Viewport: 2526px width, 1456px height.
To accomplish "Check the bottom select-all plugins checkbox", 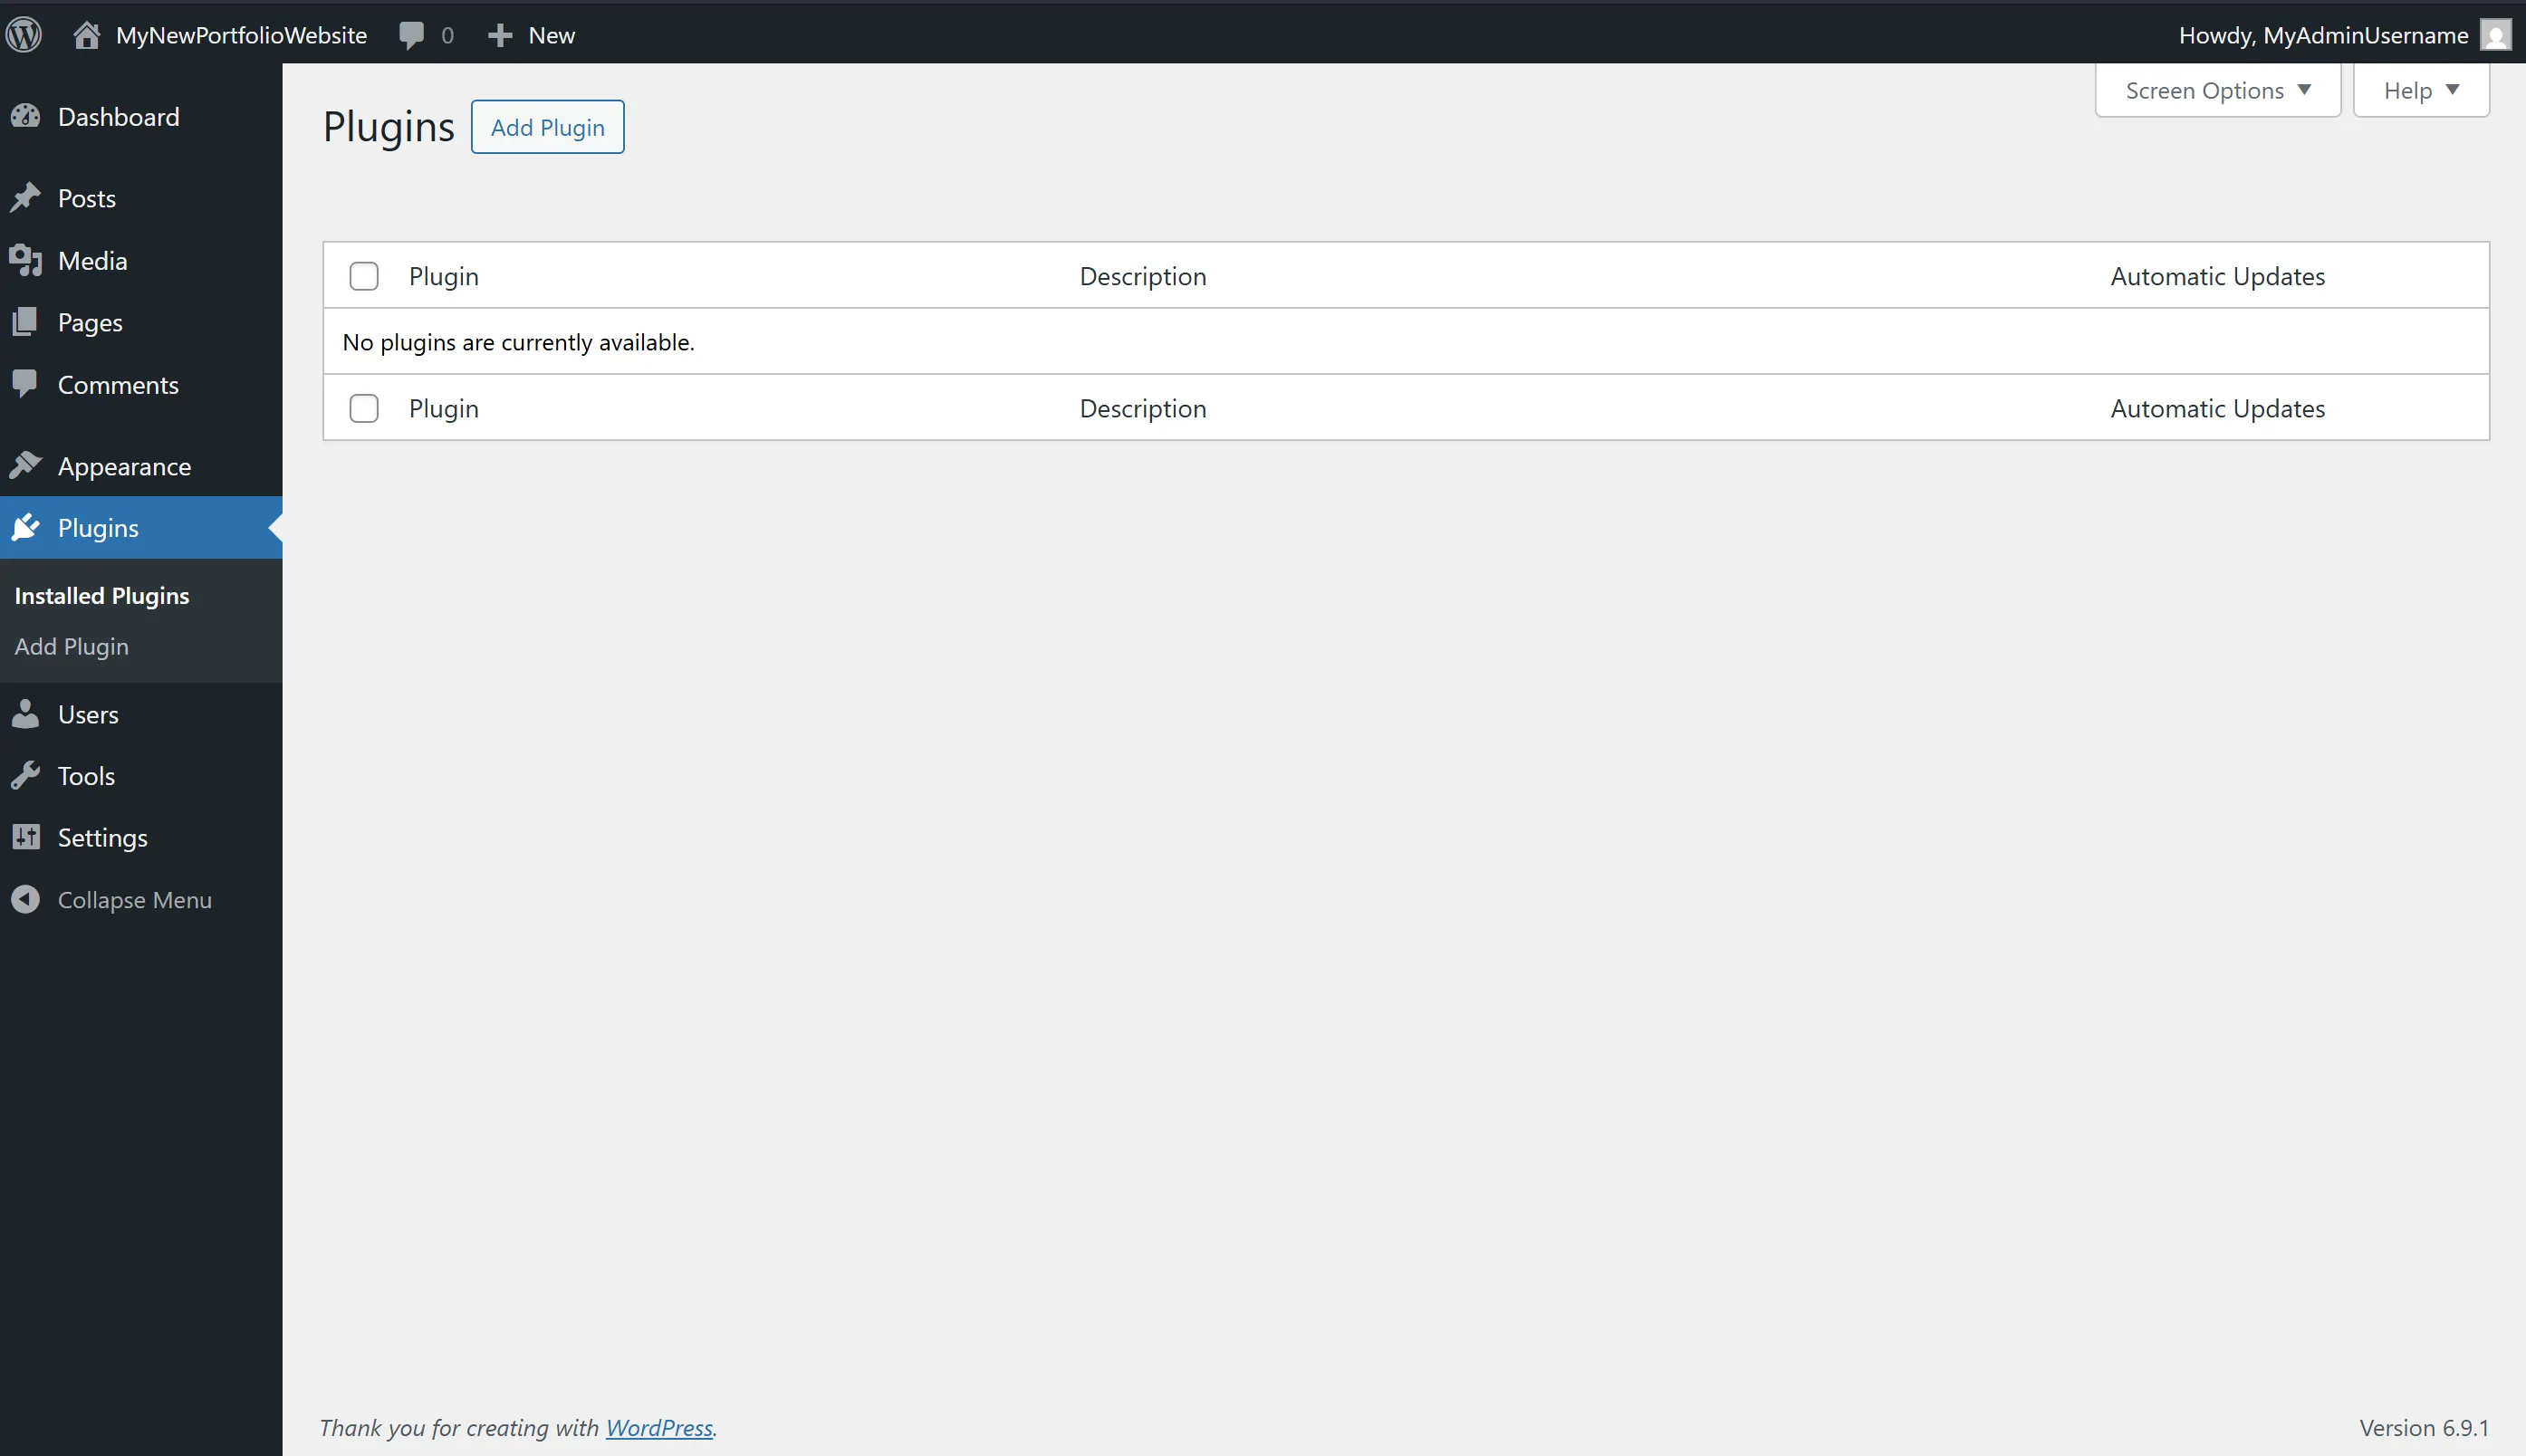I will [x=364, y=408].
